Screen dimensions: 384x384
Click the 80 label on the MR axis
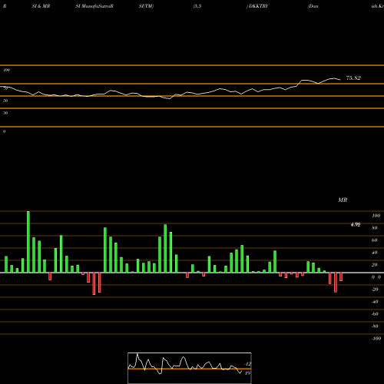(x=375, y=228)
